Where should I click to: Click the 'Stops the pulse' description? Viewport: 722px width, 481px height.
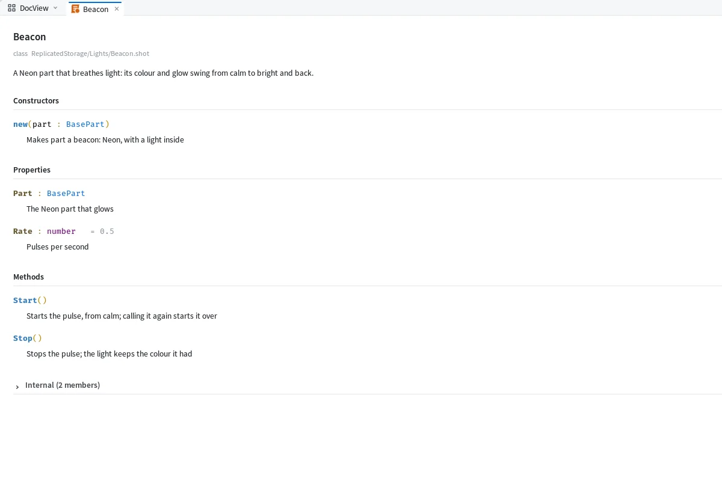click(x=110, y=354)
